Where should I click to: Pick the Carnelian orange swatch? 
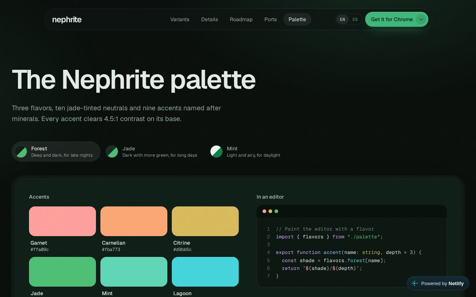pos(134,221)
